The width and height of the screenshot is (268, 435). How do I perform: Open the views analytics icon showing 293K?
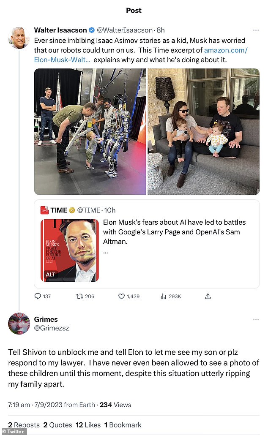pyautogui.click(x=164, y=296)
